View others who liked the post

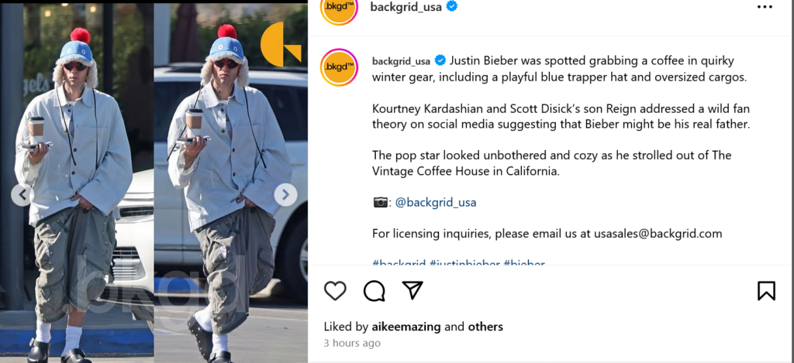click(485, 327)
